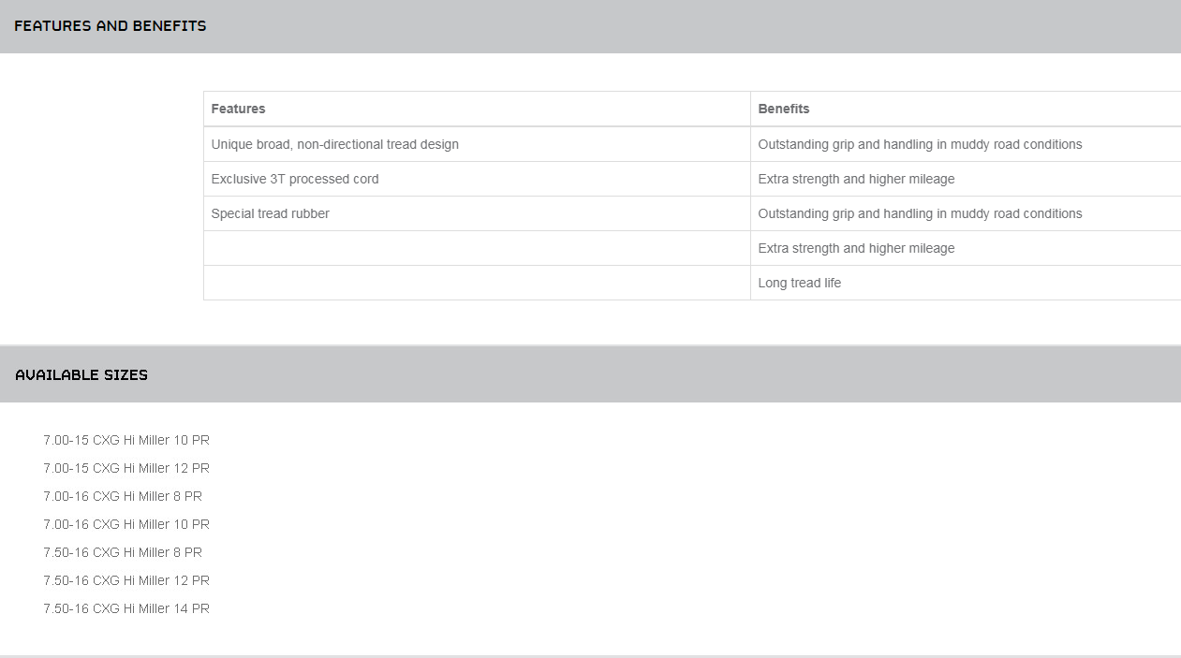
Task: Click the empty feature cell beside Long tread life
Action: point(477,283)
